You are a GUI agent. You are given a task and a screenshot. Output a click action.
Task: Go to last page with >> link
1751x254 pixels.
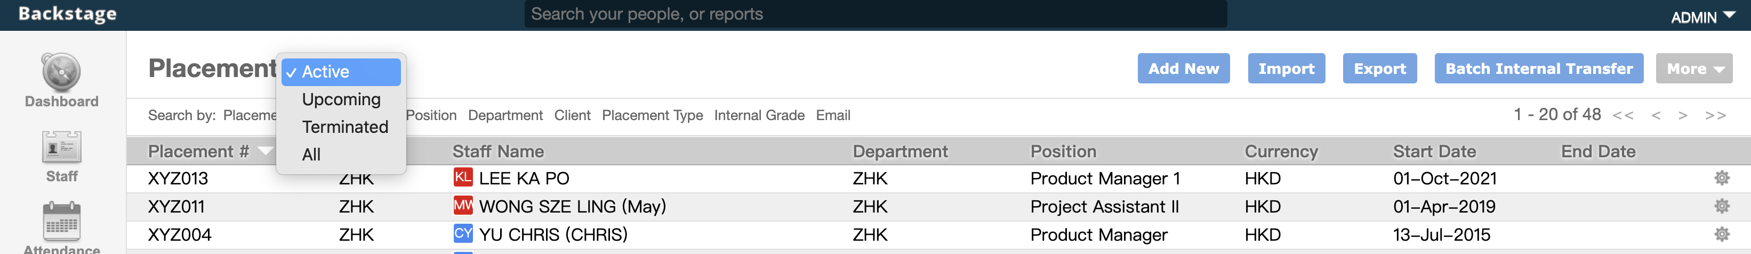[x=1716, y=115]
